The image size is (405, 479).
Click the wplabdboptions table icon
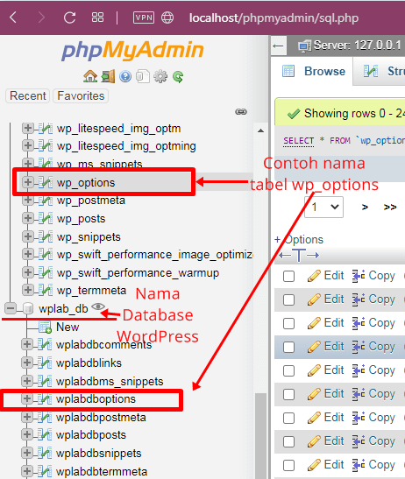coord(45,399)
